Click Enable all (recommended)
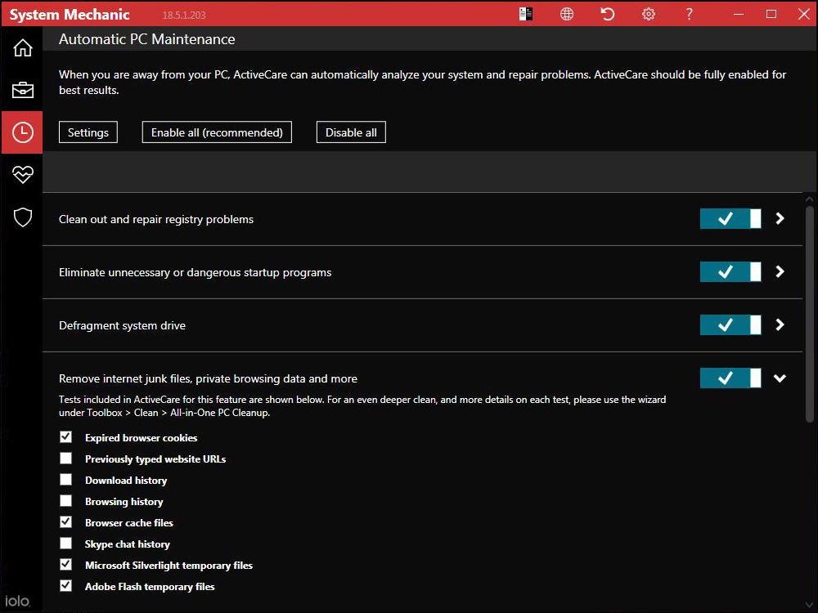 coord(216,132)
